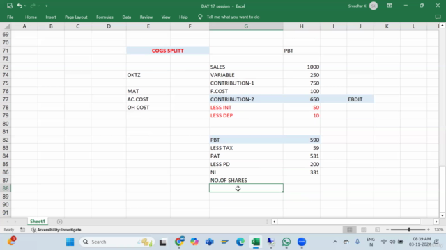Select column H header

coord(302,26)
